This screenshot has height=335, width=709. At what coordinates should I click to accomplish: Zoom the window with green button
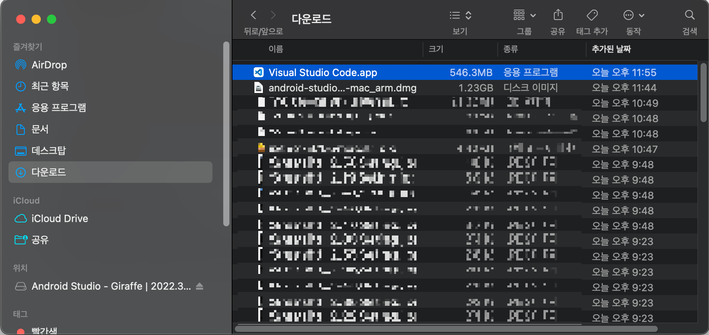tap(52, 19)
